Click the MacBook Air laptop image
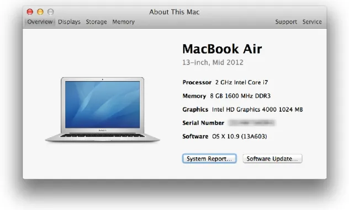 click(102, 110)
